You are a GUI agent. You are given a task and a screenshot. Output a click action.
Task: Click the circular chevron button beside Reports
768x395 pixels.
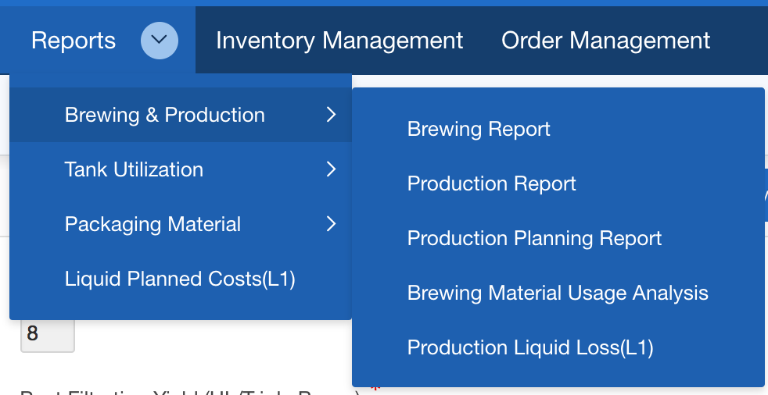point(159,40)
